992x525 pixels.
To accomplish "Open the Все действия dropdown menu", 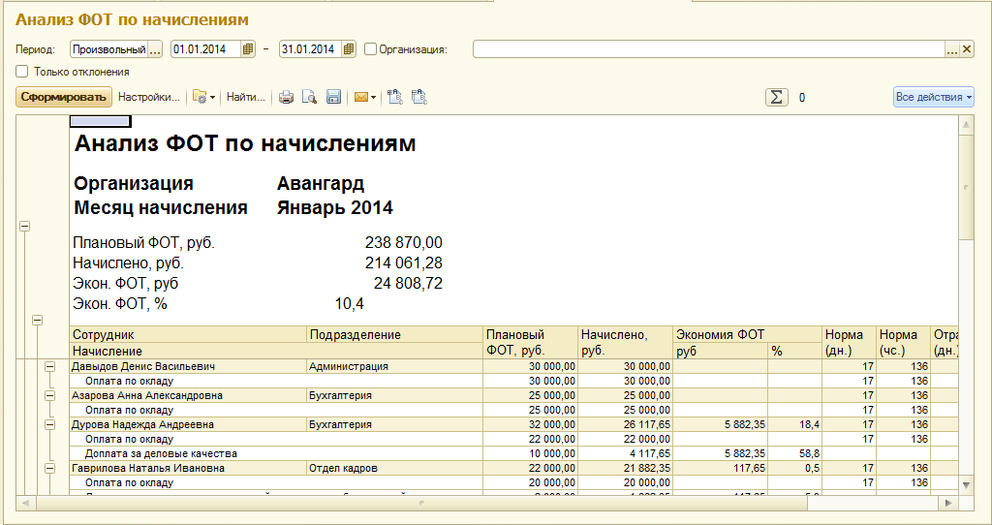I will pos(933,97).
